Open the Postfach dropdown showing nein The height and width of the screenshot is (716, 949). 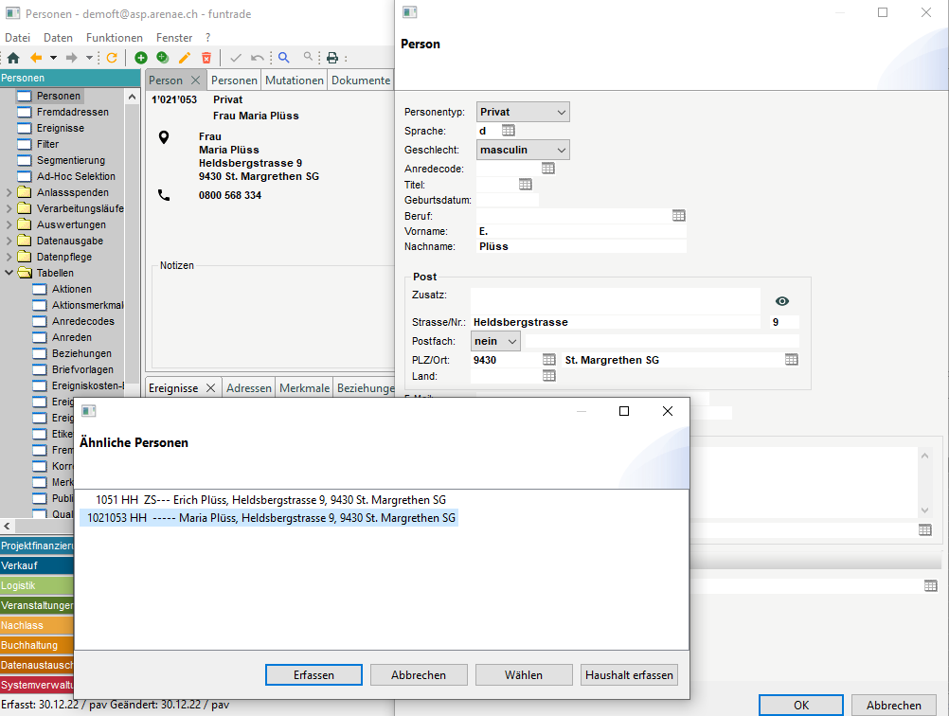(x=498, y=341)
